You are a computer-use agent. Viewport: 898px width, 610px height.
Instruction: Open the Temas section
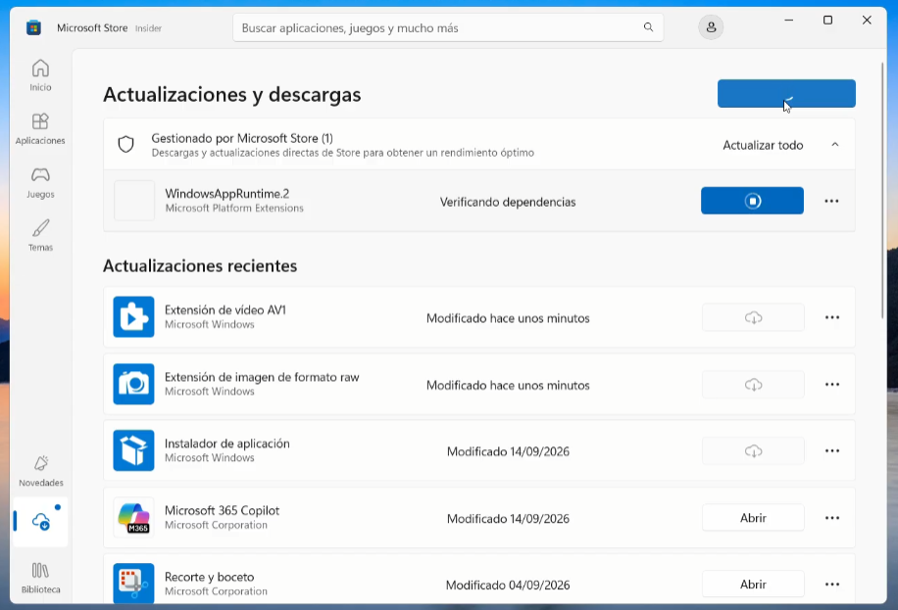click(x=40, y=235)
